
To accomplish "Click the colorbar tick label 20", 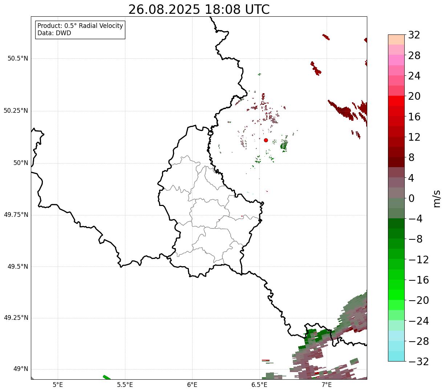I will click(414, 96).
